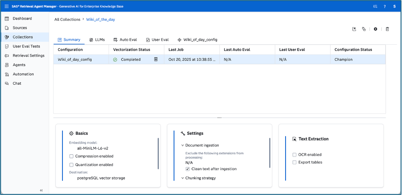Image resolution: width=402 pixels, height=195 pixels.
Task: Enable the Quantization enabled checkbox
Action: [x=72, y=164]
